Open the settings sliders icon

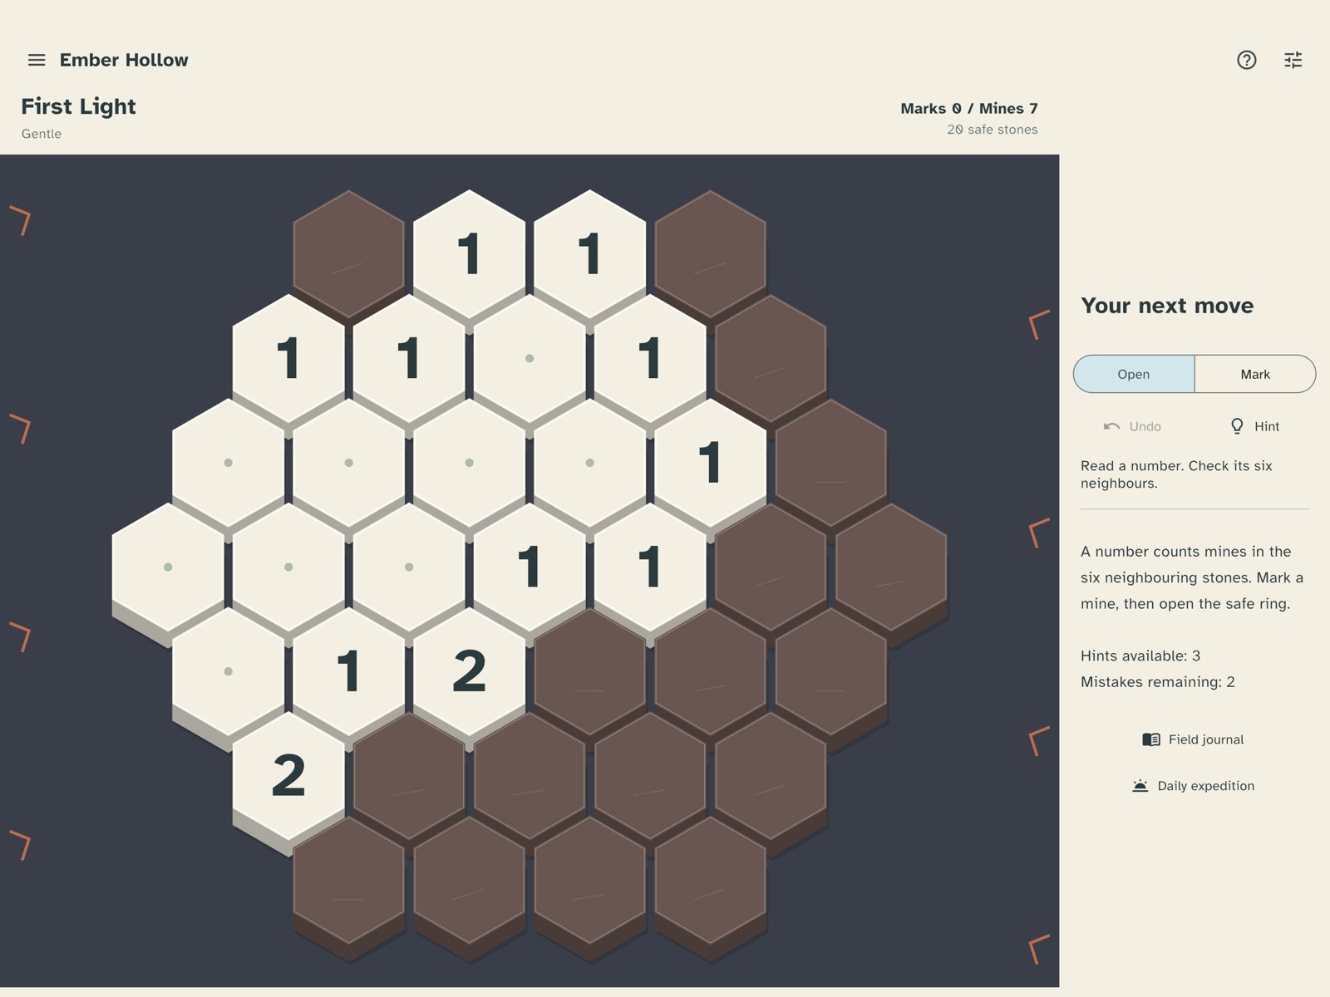click(1293, 60)
